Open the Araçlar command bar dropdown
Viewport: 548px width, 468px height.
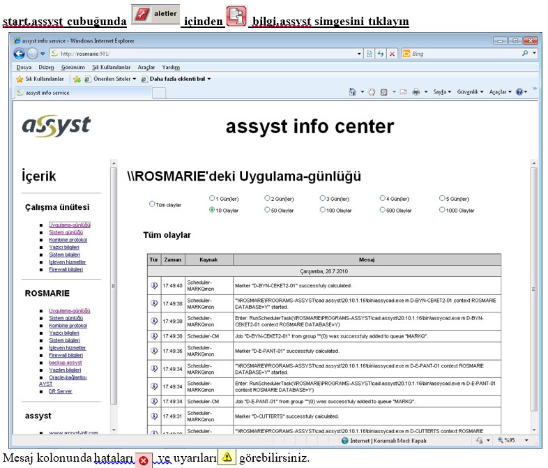click(x=500, y=92)
